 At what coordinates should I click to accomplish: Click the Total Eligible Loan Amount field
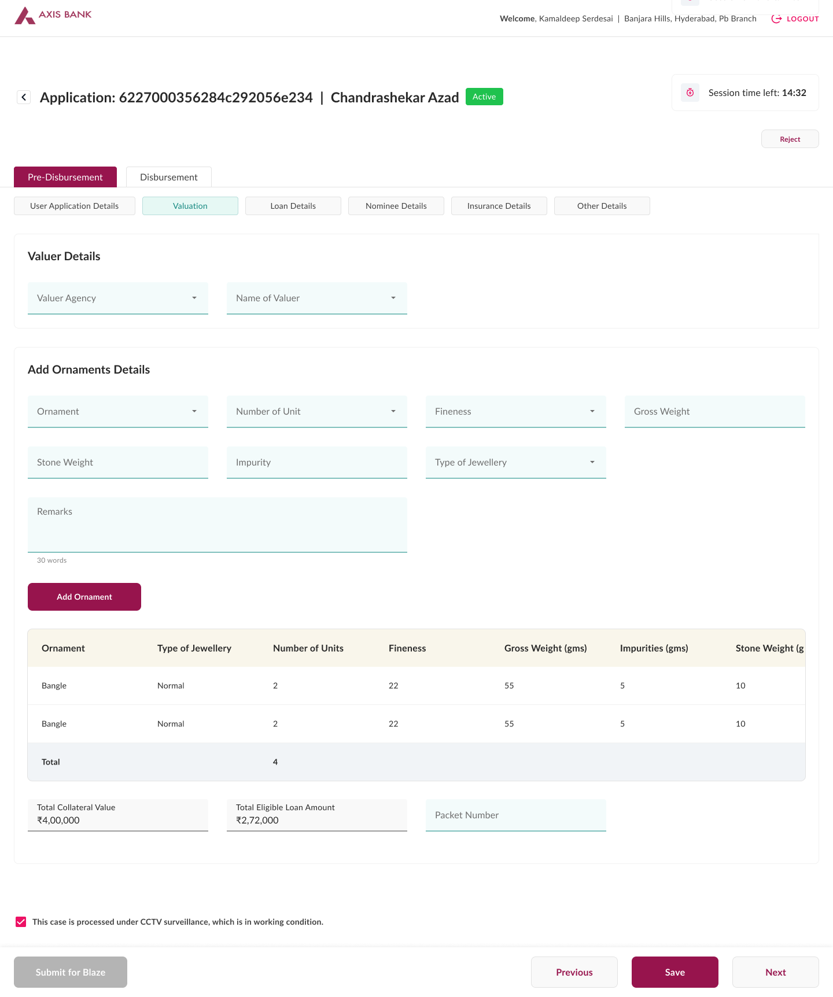pyautogui.click(x=317, y=815)
